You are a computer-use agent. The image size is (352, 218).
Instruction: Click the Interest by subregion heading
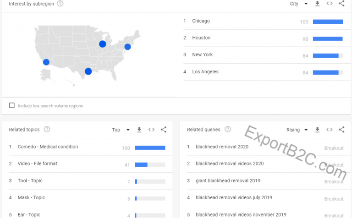pos(32,4)
